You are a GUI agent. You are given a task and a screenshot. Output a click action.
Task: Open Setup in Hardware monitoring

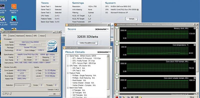[x=192, y=97]
